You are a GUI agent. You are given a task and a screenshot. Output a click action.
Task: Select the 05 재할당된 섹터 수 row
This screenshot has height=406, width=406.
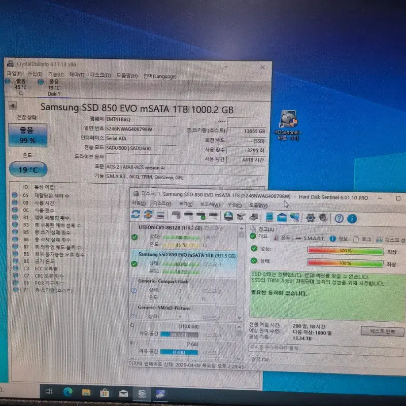(42, 195)
